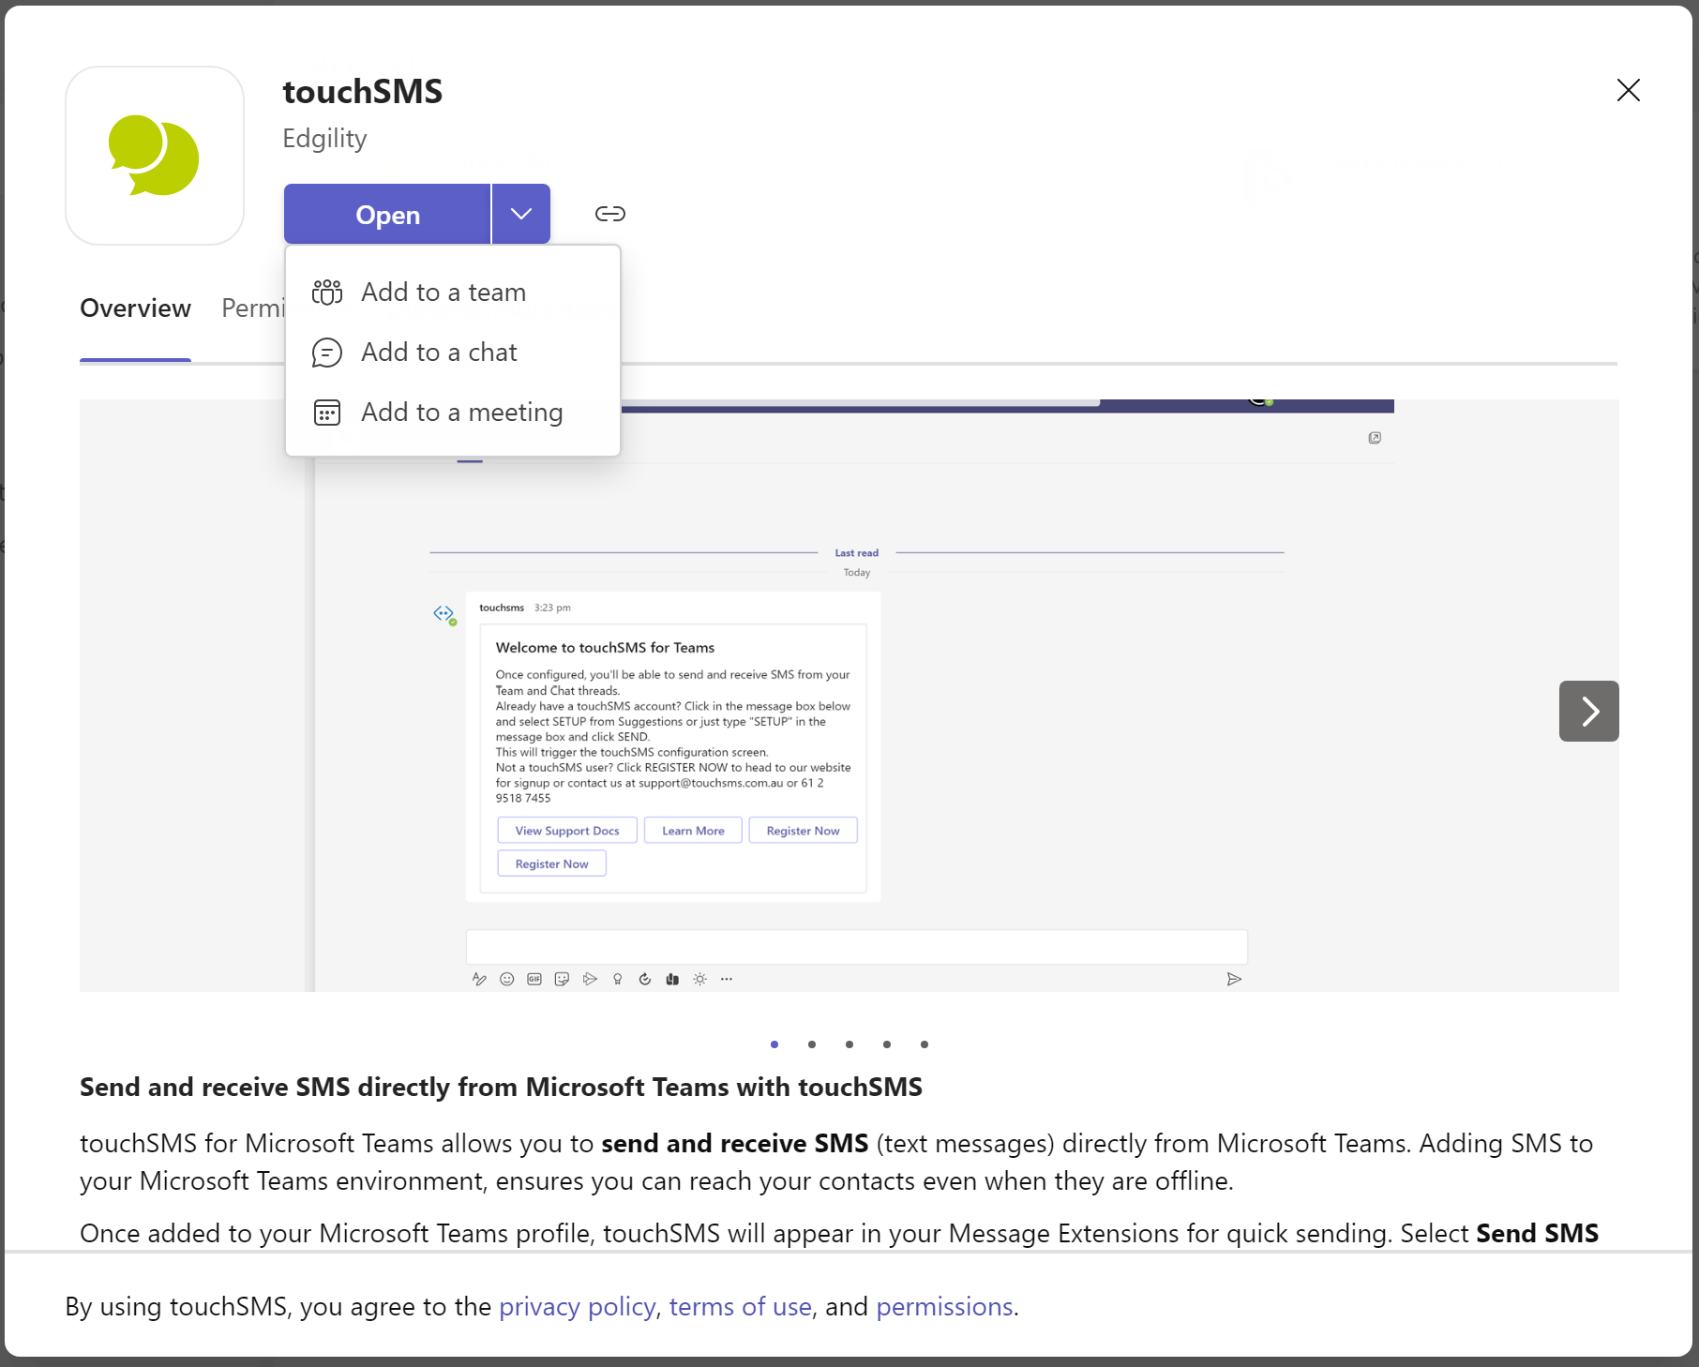The width and height of the screenshot is (1699, 1367).
Task: Switch to the Permissions tab
Action: click(x=253, y=308)
